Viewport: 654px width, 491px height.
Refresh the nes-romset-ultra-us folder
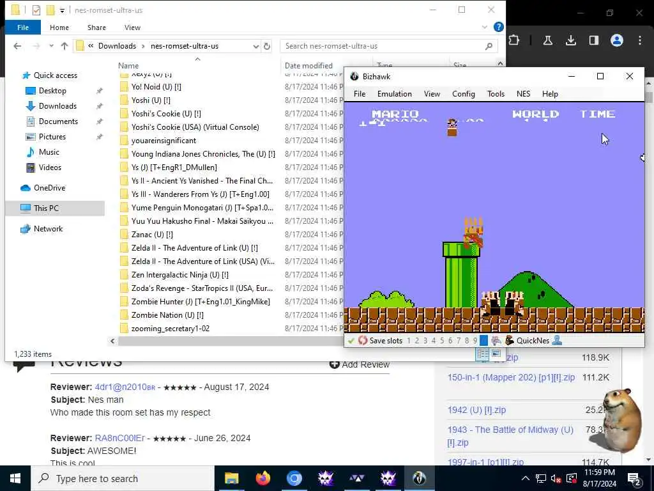(267, 46)
